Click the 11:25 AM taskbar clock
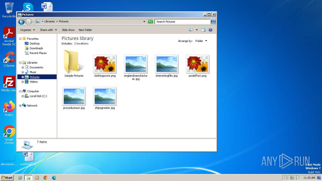The width and height of the screenshot is (322, 181). [x=309, y=178]
